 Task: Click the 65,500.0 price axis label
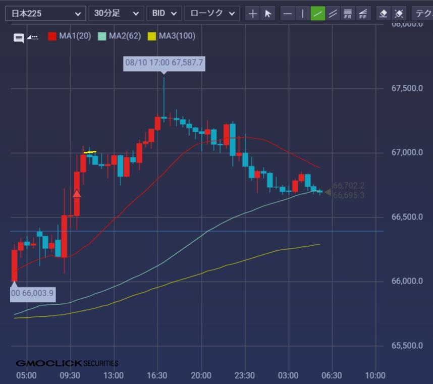[x=407, y=346]
